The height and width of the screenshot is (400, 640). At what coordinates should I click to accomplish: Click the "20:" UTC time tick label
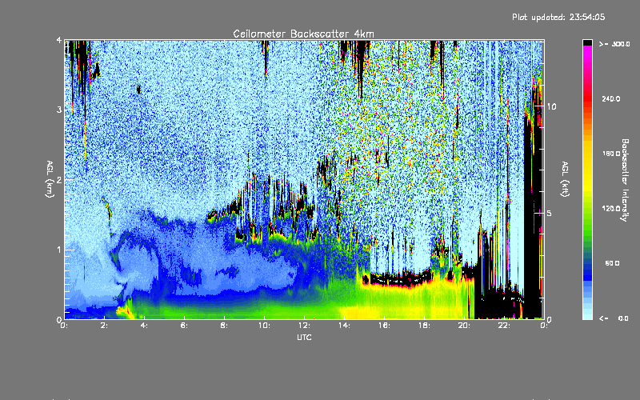[464, 326]
